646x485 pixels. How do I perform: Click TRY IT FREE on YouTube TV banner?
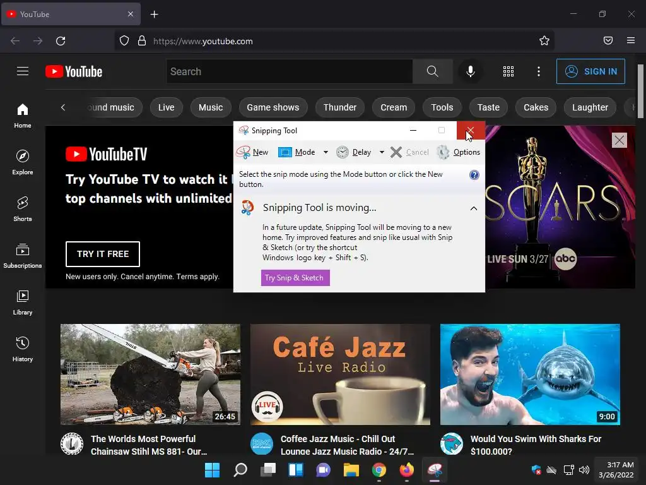click(103, 254)
